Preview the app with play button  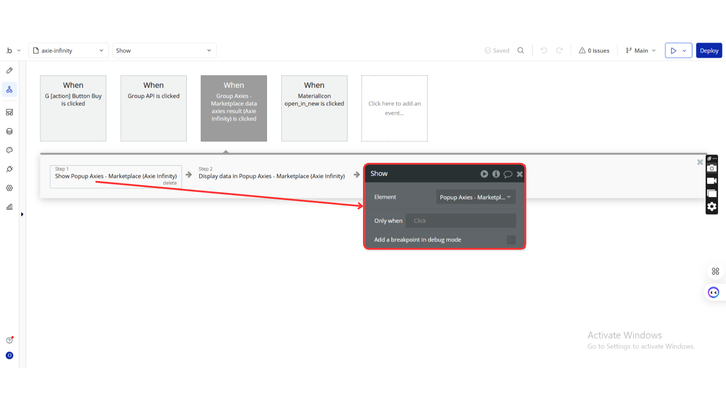click(673, 50)
